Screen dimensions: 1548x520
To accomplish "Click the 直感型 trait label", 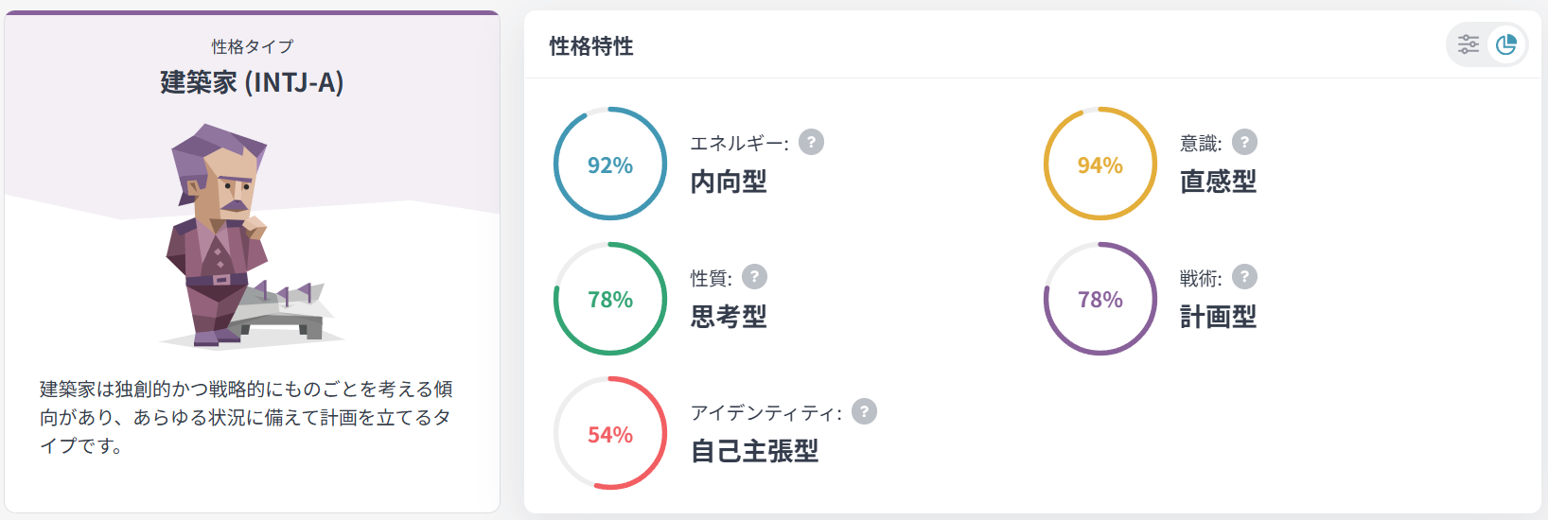I will (1218, 182).
